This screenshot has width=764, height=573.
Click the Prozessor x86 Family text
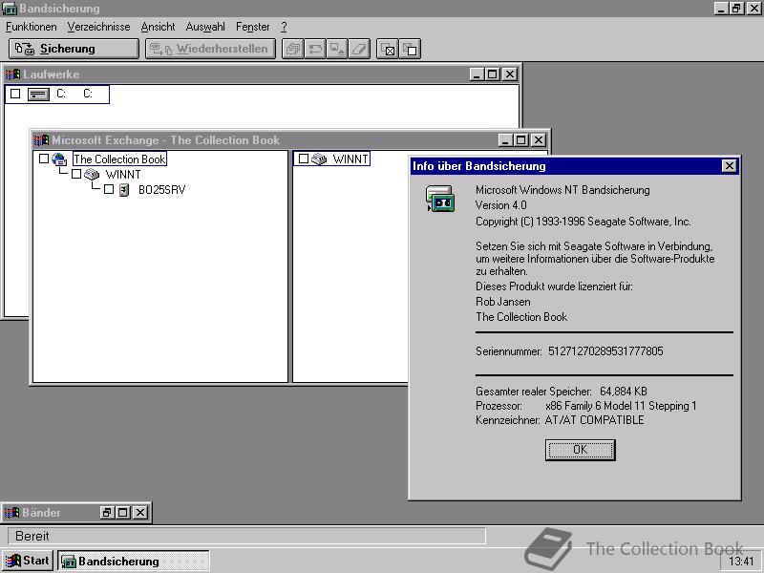(622, 406)
